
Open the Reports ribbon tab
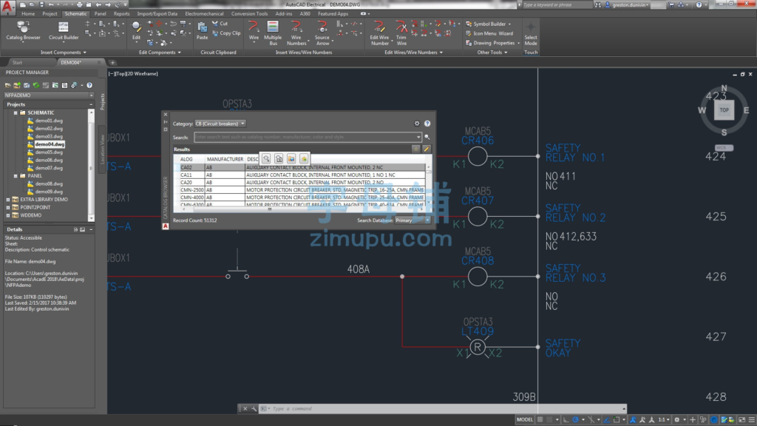pos(122,14)
